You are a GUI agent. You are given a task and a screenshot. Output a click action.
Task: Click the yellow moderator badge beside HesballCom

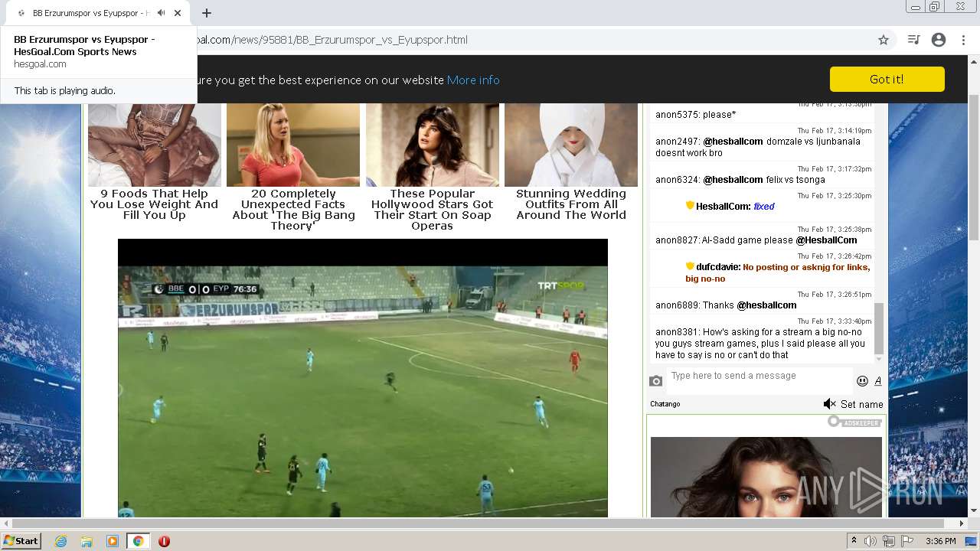point(690,206)
